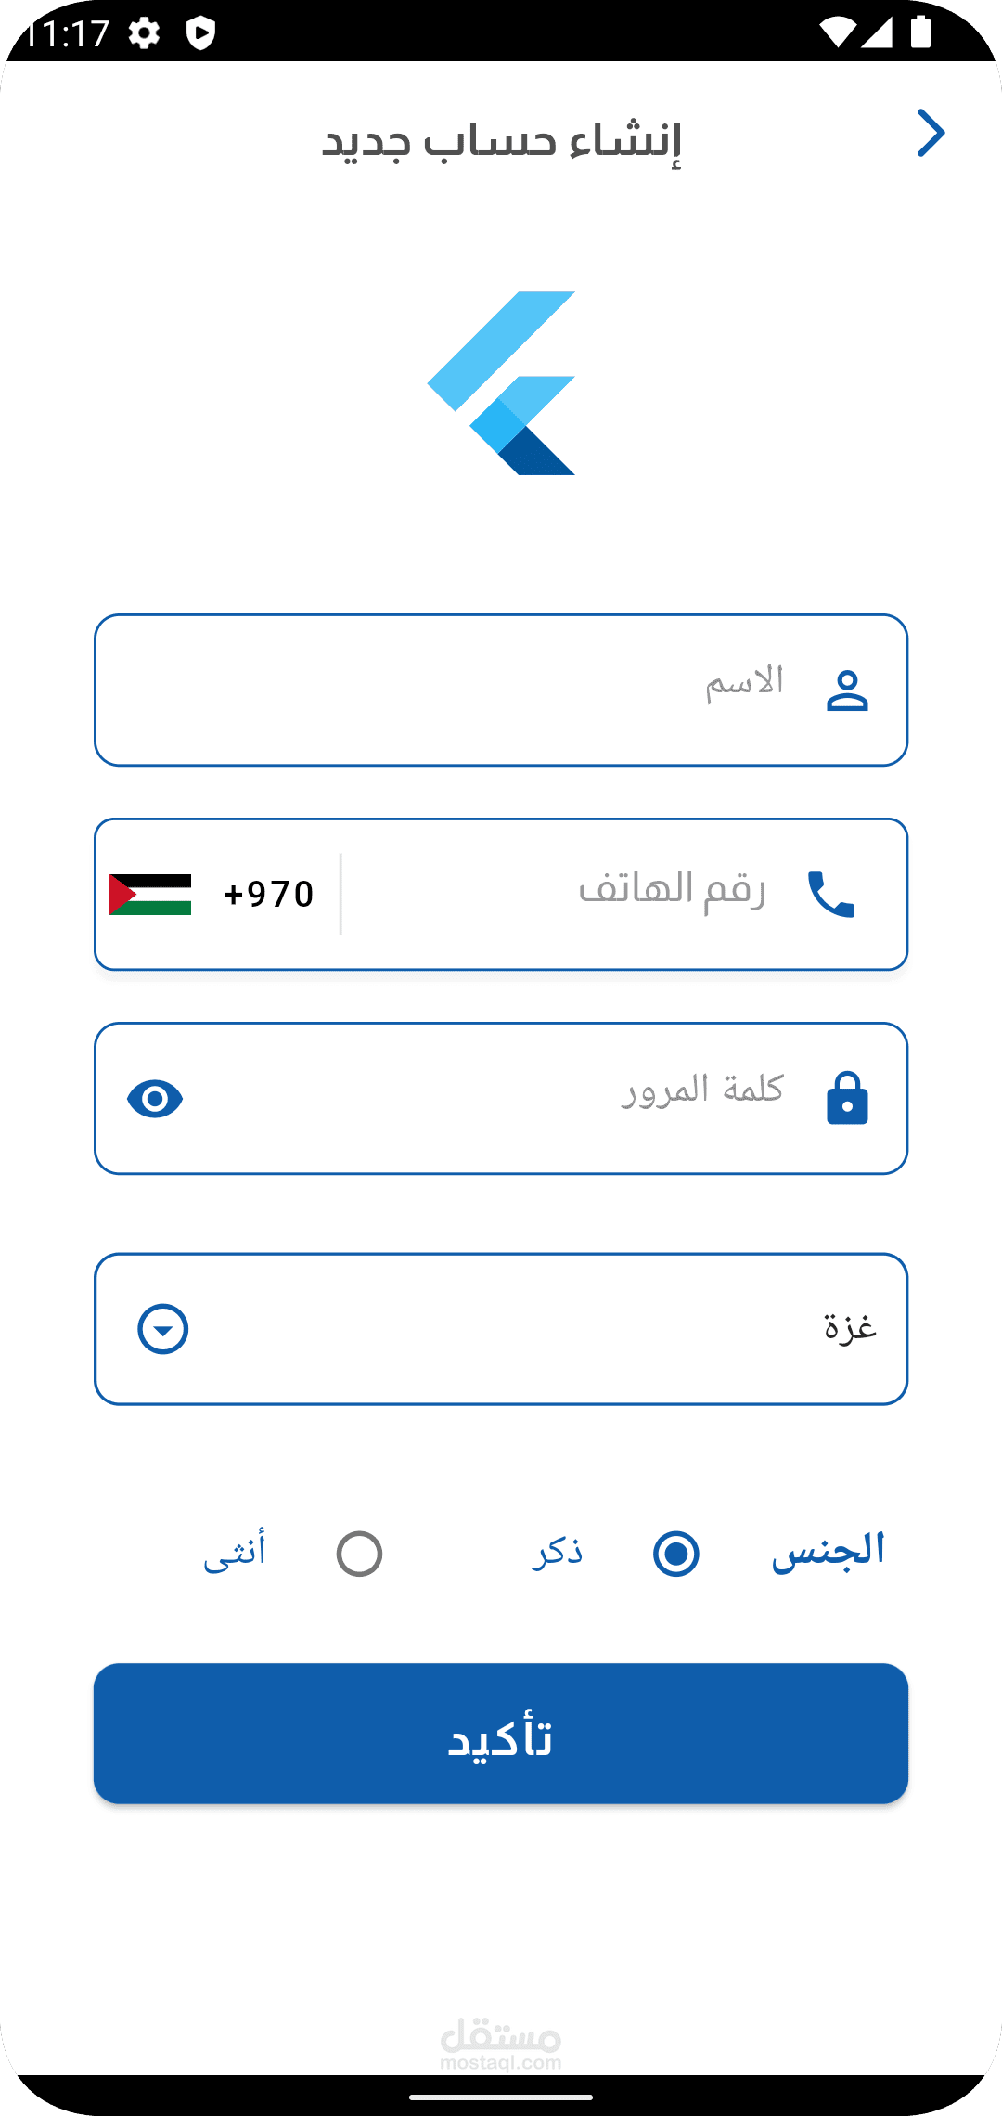Viewport: 1002px width, 2116px height.
Task: Select the ذكر (male) radio button
Action: pos(675,1554)
